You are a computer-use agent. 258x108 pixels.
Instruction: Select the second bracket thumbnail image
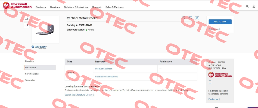[x=27, y=25]
